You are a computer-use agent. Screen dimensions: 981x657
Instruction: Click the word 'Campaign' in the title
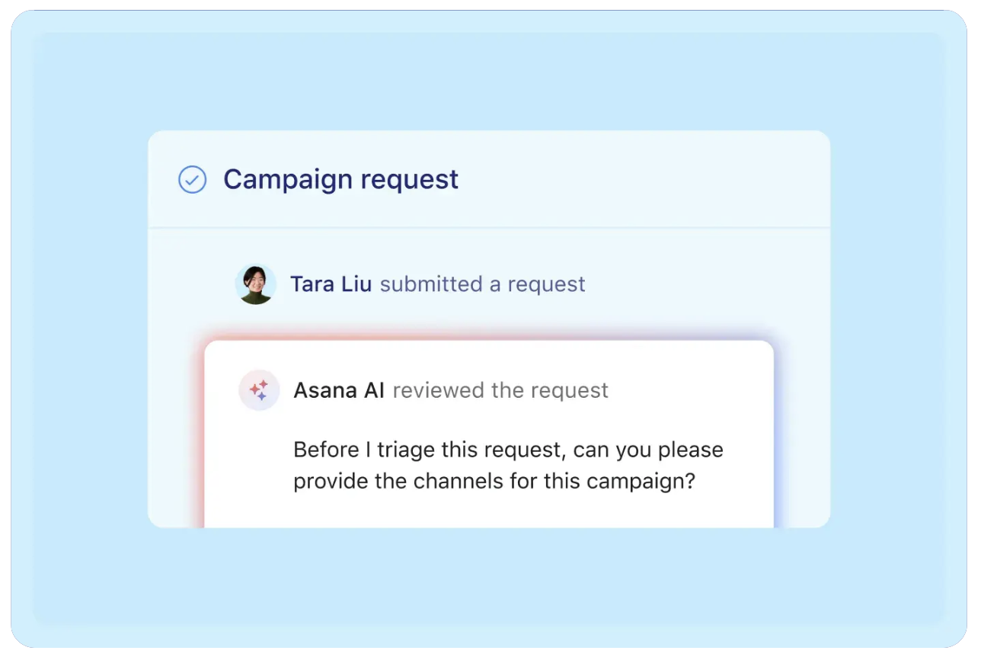287,180
